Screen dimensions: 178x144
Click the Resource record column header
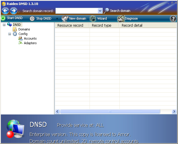(72, 26)
